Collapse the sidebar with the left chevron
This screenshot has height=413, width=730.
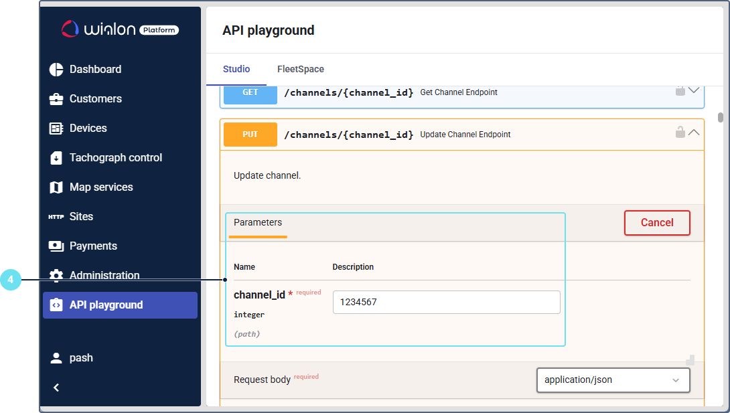56,388
